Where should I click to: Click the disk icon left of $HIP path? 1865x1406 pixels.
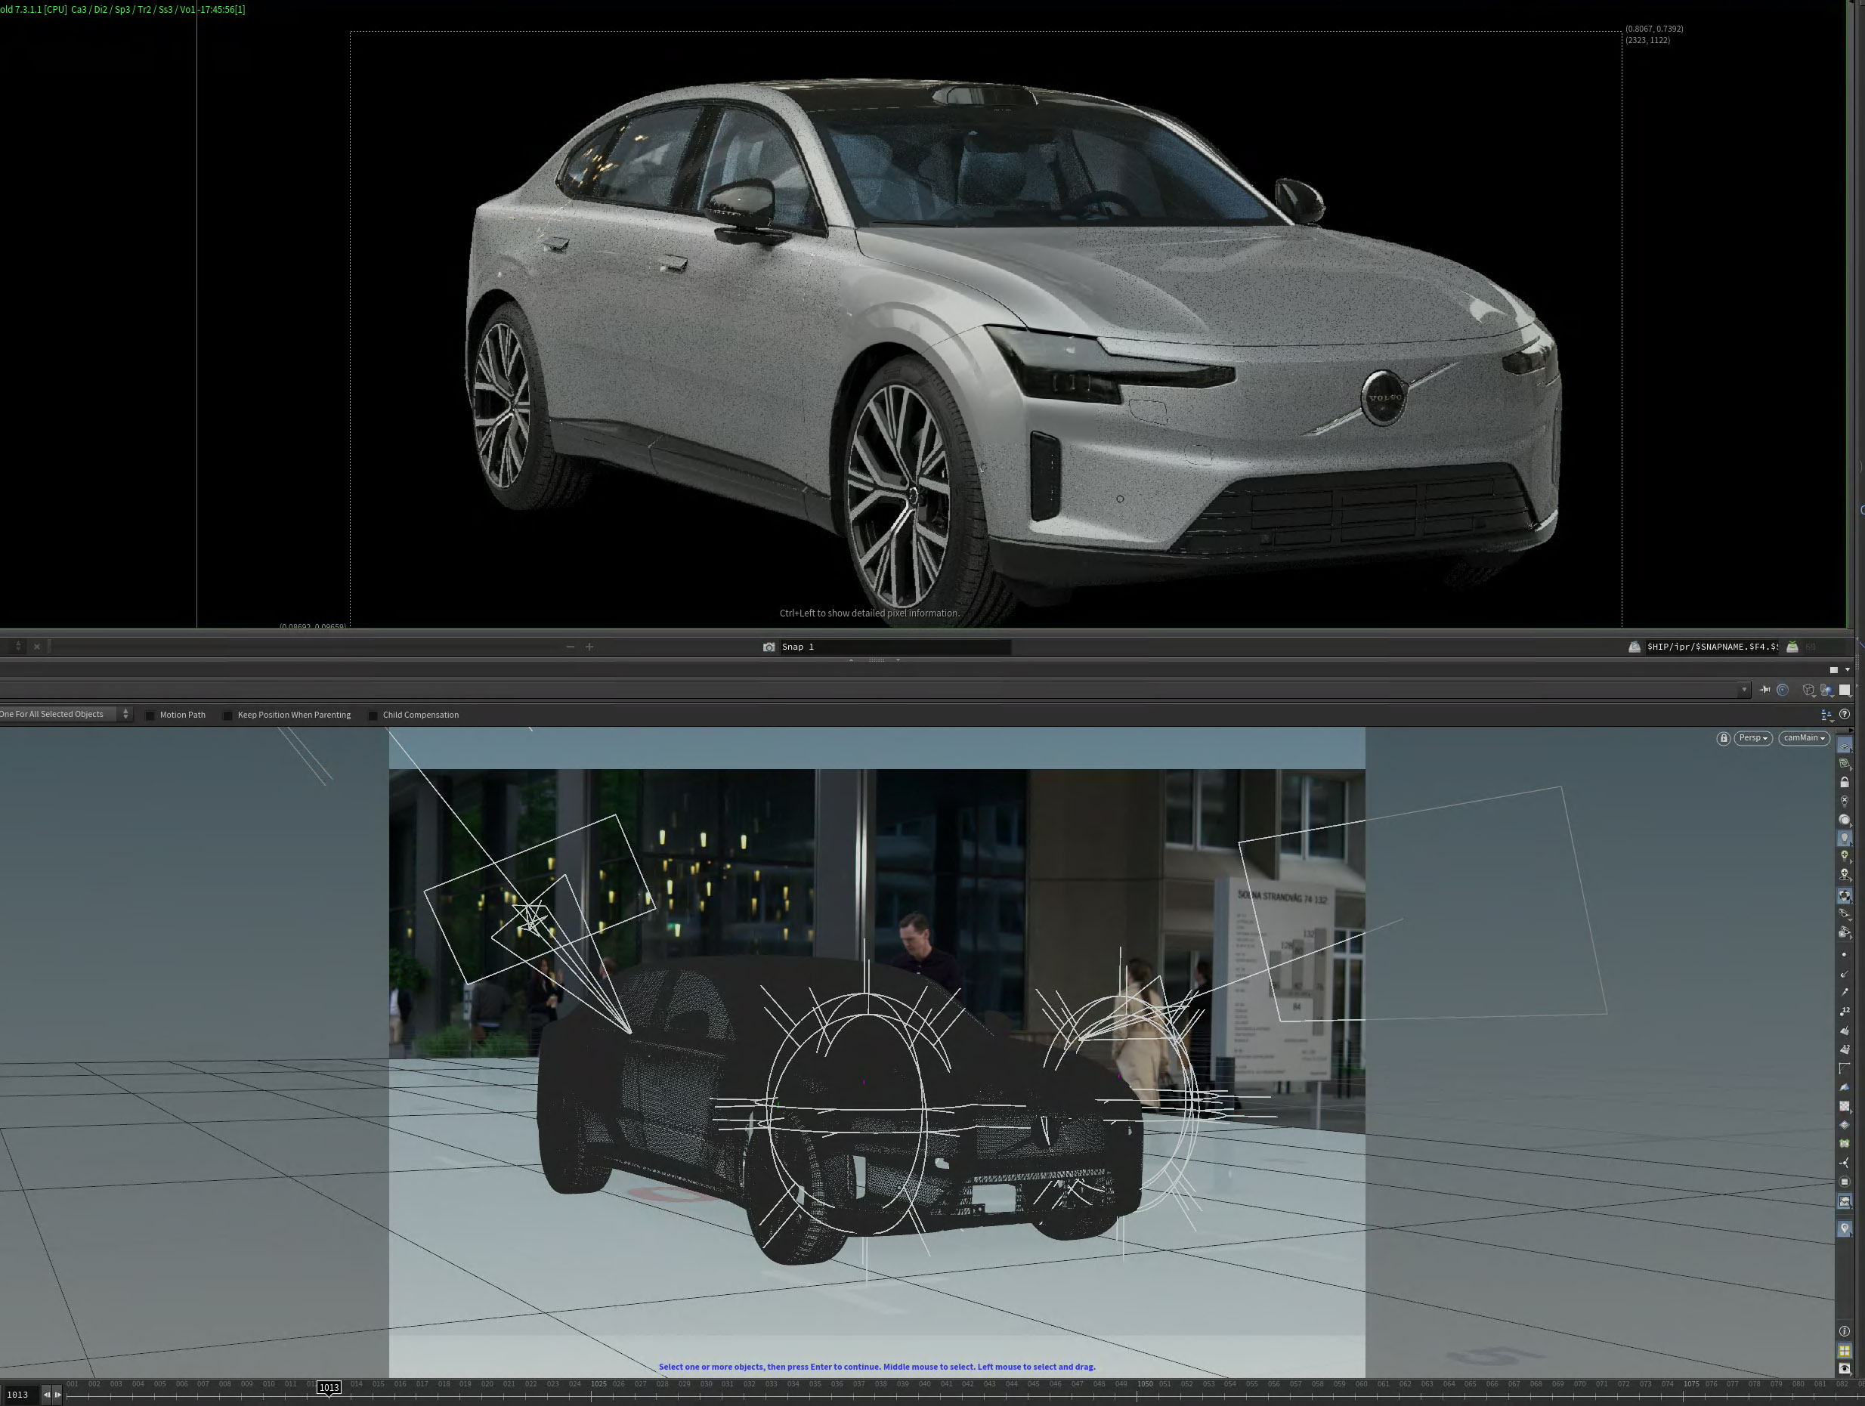point(1634,647)
